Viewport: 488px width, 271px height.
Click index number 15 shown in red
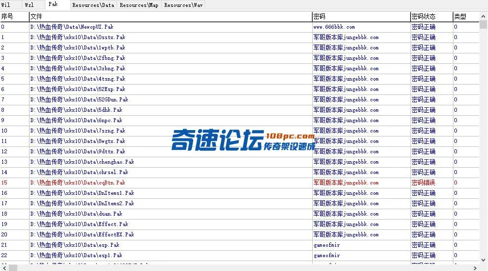click(x=4, y=182)
